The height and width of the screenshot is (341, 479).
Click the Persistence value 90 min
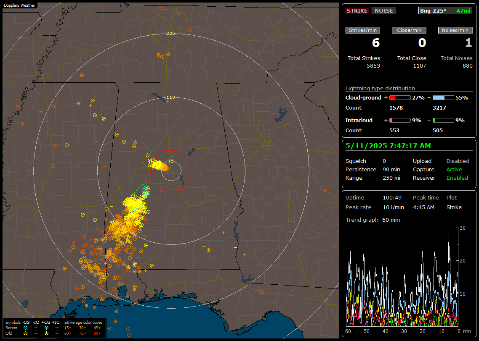tap(391, 169)
